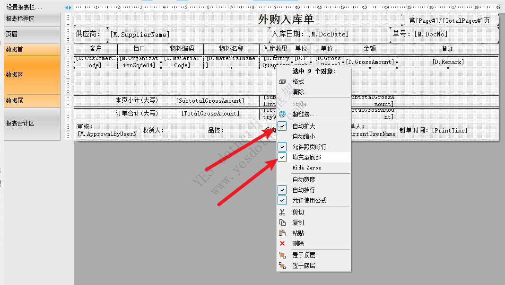Click the bring-to-front icon beside 置于顶层
Viewport: 505px width, 285px height.
click(282, 255)
